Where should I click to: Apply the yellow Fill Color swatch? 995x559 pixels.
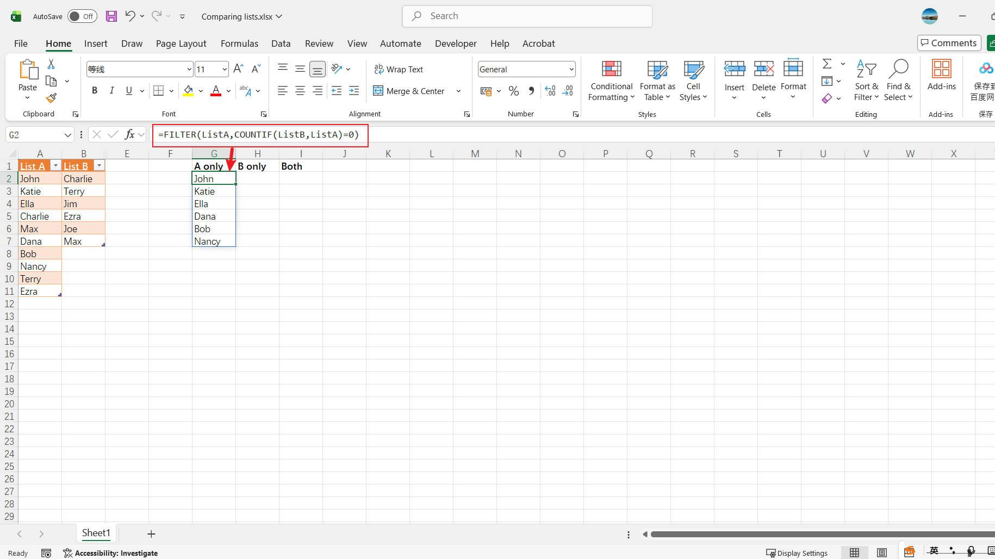(188, 91)
